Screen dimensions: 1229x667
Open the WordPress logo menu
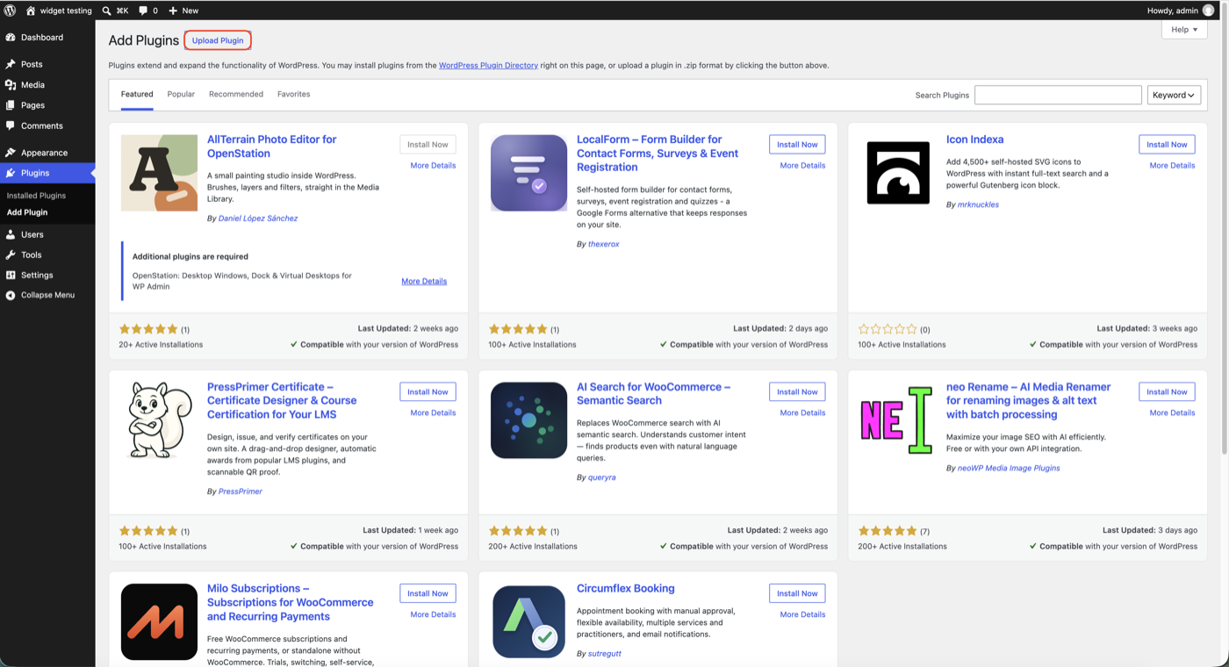tap(10, 11)
